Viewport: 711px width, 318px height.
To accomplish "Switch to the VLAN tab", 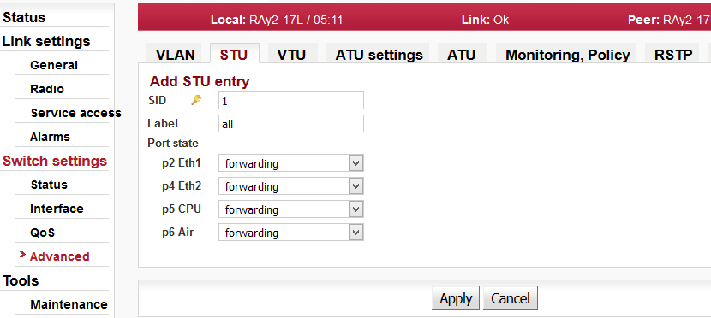I will tap(175, 54).
